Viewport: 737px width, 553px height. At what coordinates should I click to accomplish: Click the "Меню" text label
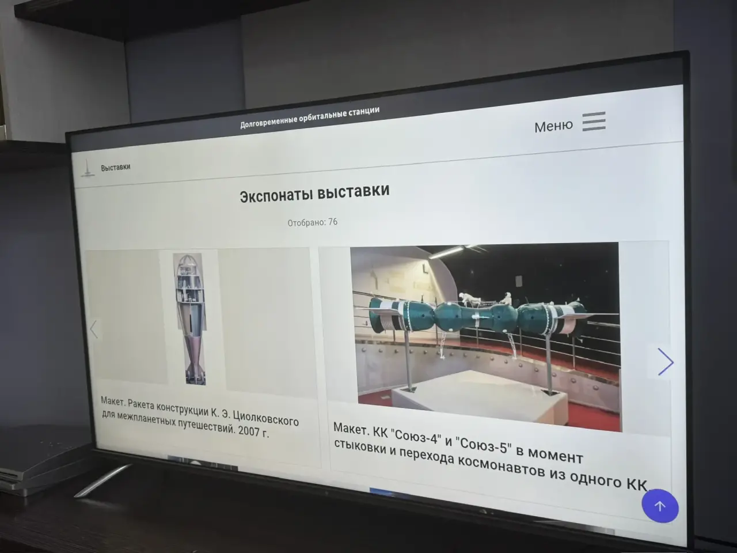553,126
